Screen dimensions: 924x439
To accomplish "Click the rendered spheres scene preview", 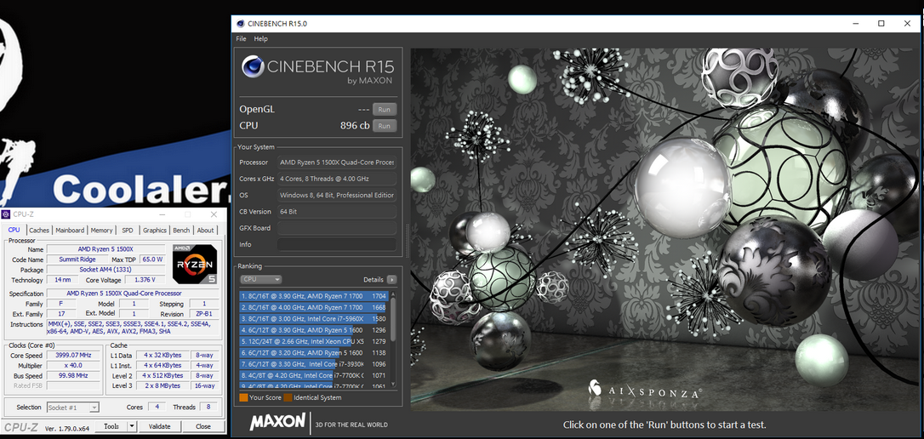I will click(x=665, y=230).
